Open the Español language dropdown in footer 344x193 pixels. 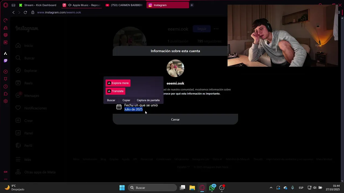[184, 167]
